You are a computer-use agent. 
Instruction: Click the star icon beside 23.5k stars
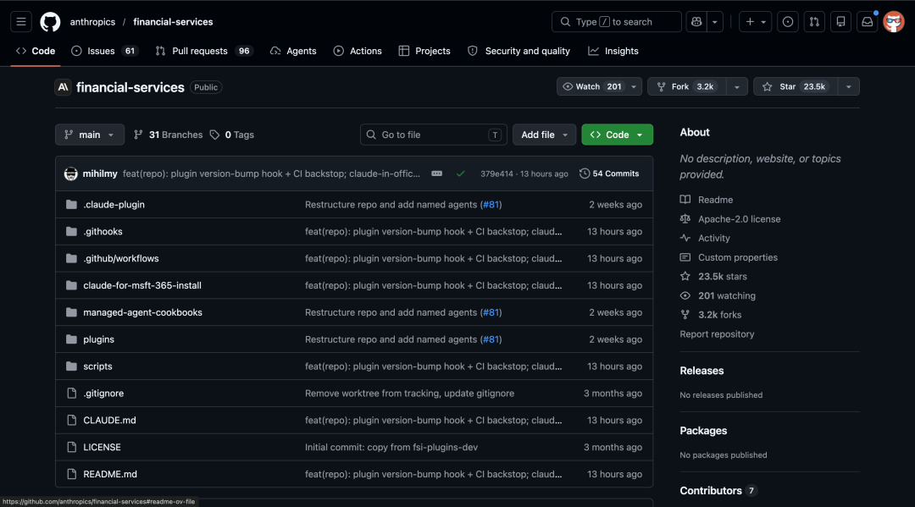point(685,276)
